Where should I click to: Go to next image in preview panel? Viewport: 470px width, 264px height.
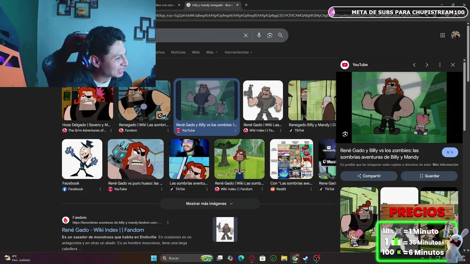[x=427, y=65]
